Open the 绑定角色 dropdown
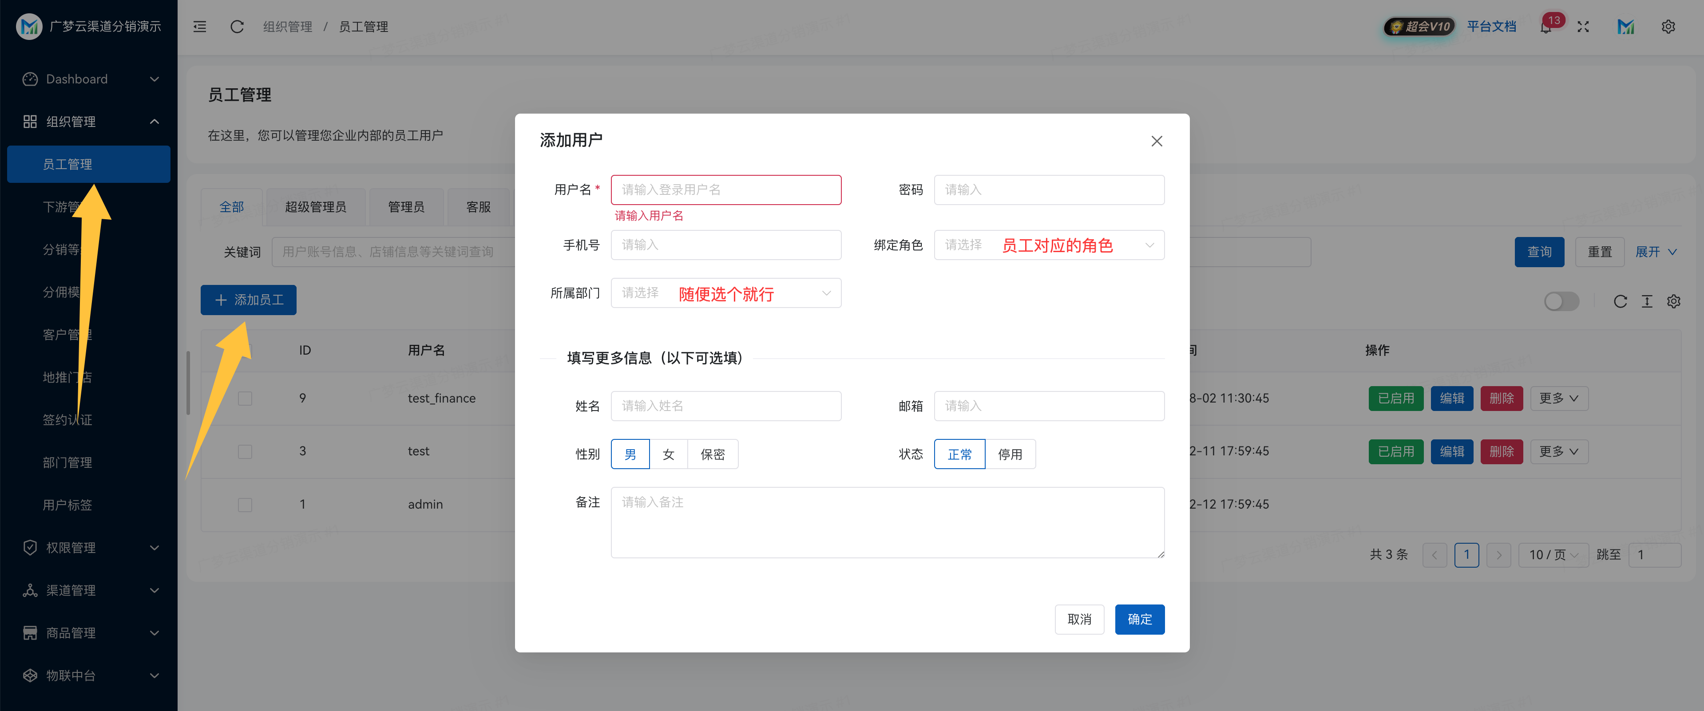Viewport: 1704px width, 711px height. [x=1049, y=245]
